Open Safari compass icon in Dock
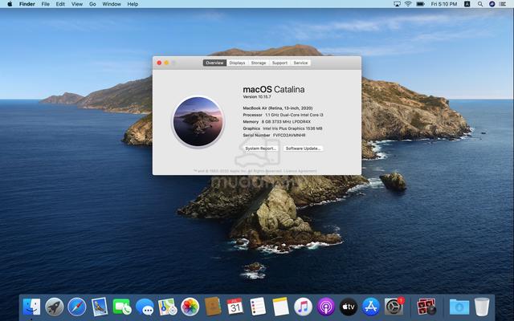This screenshot has height=321, width=514. [77, 307]
